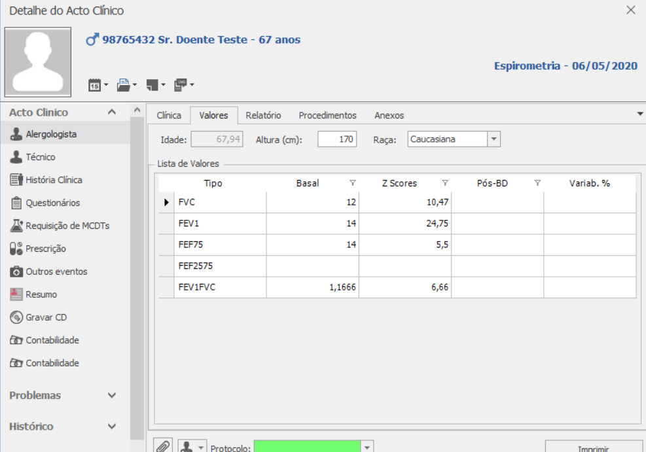Collapse the Acto Clinico section
This screenshot has height=452, width=646.
click(x=112, y=113)
